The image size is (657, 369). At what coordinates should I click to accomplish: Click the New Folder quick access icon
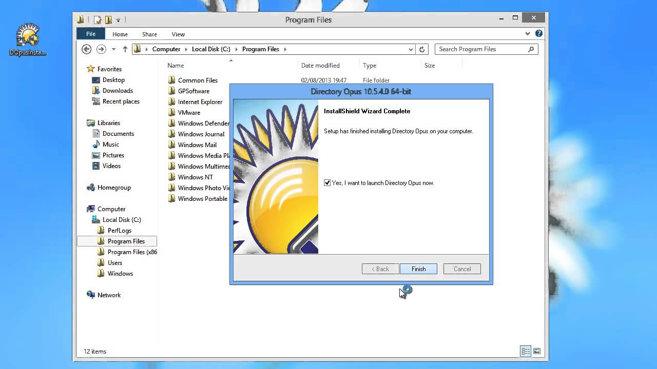point(108,20)
